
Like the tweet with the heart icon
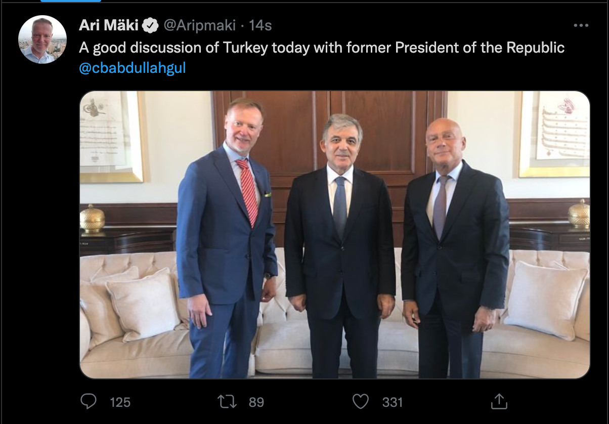point(360,402)
